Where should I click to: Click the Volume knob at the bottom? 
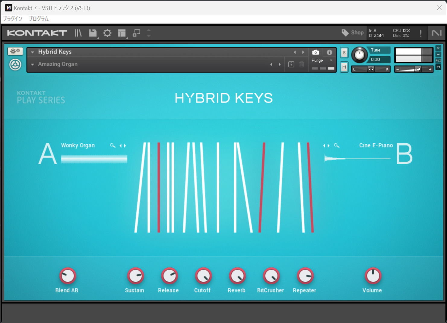coord(373,276)
